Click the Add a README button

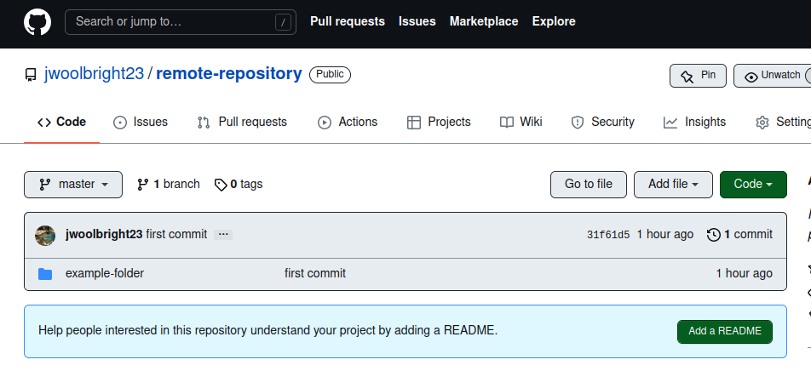click(725, 332)
